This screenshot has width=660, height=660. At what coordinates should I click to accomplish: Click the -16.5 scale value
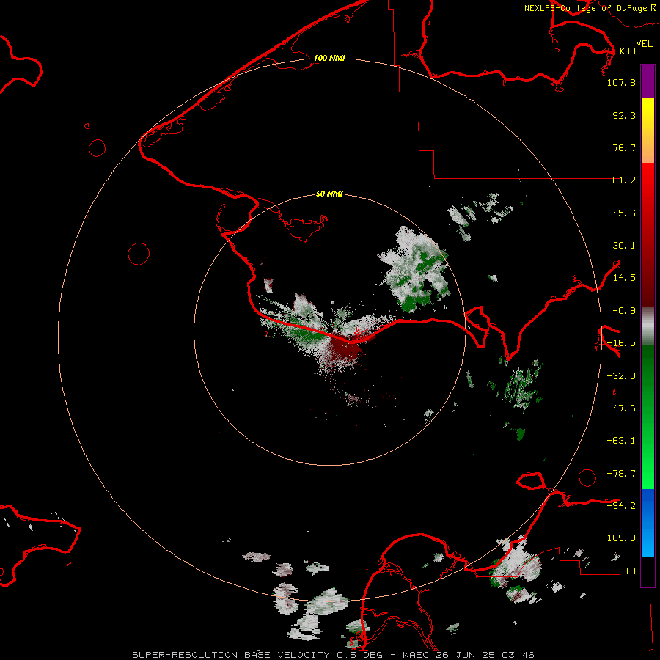click(x=621, y=343)
